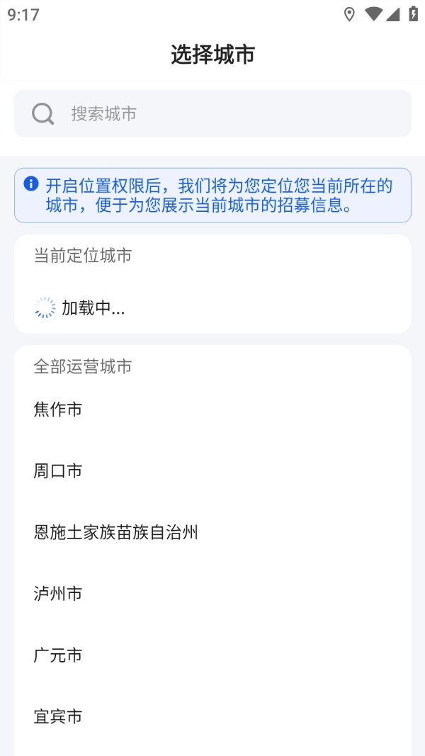
Task: Tap the 9:17 clock in status bar
Action: point(23,14)
